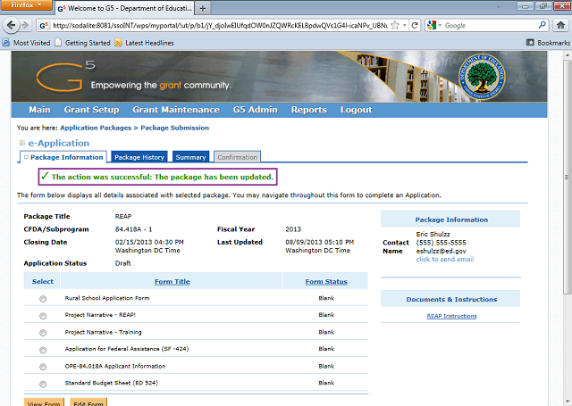This screenshot has height=406, width=572.
Task: Click the Google search magnifier icon
Action: 543,25
